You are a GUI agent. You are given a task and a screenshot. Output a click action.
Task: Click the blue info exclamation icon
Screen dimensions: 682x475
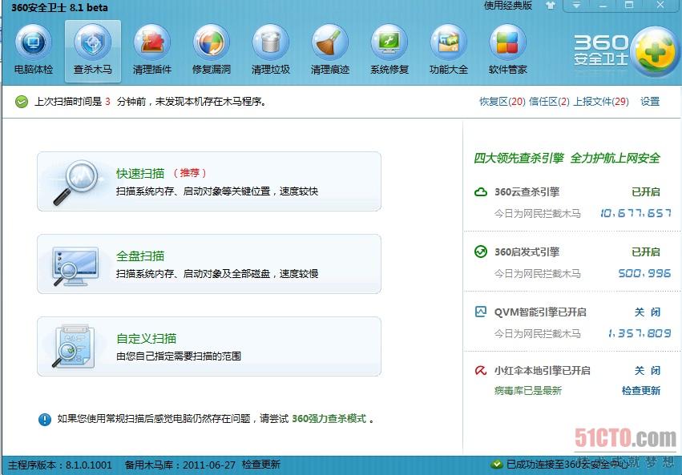click(45, 420)
